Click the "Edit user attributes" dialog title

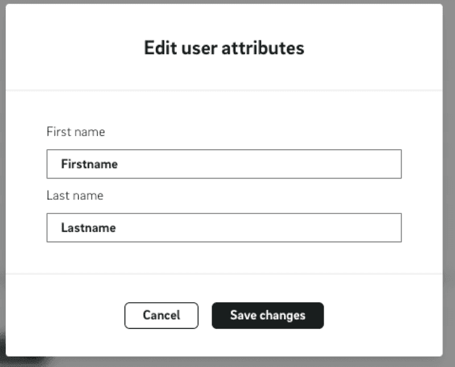click(224, 48)
